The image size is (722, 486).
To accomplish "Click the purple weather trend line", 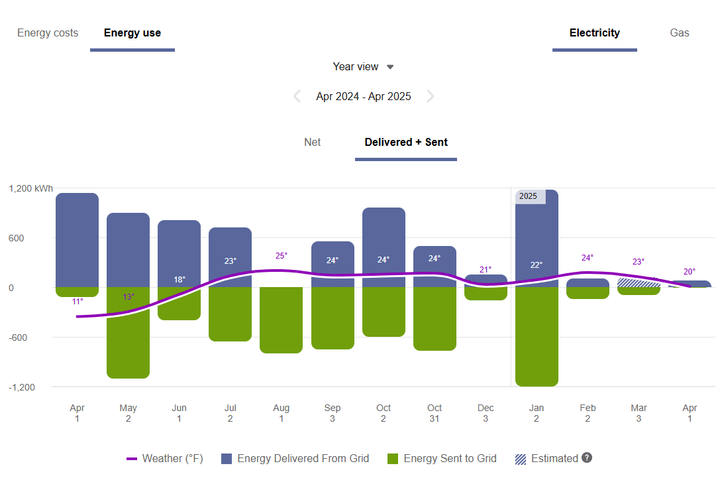I will pos(282,271).
